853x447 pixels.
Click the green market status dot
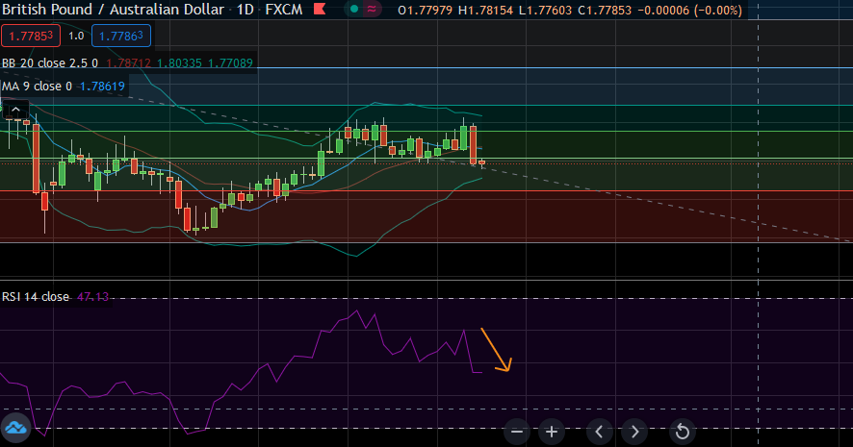click(x=354, y=10)
